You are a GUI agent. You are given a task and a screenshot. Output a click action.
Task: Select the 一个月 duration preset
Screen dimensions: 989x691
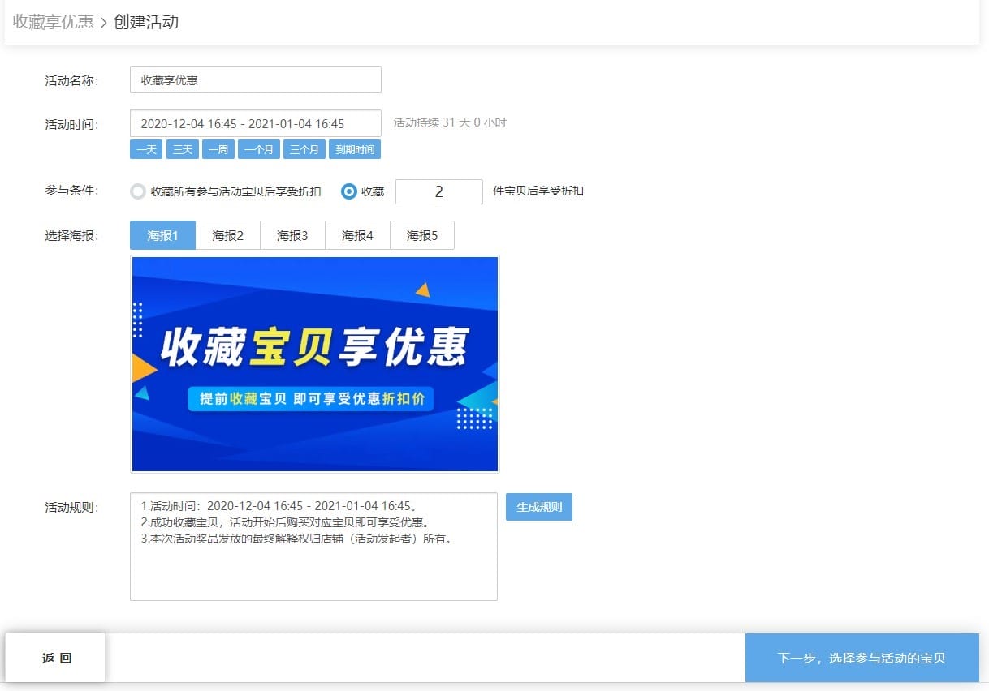pos(258,149)
